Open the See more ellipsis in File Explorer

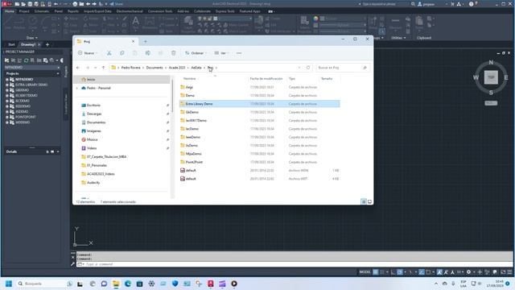(x=239, y=53)
